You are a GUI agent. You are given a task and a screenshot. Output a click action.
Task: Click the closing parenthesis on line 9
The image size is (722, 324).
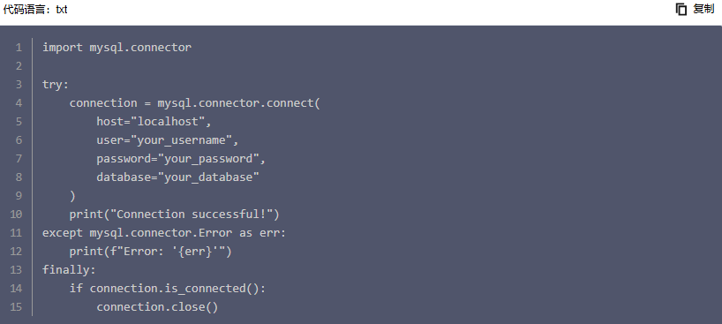72,196
